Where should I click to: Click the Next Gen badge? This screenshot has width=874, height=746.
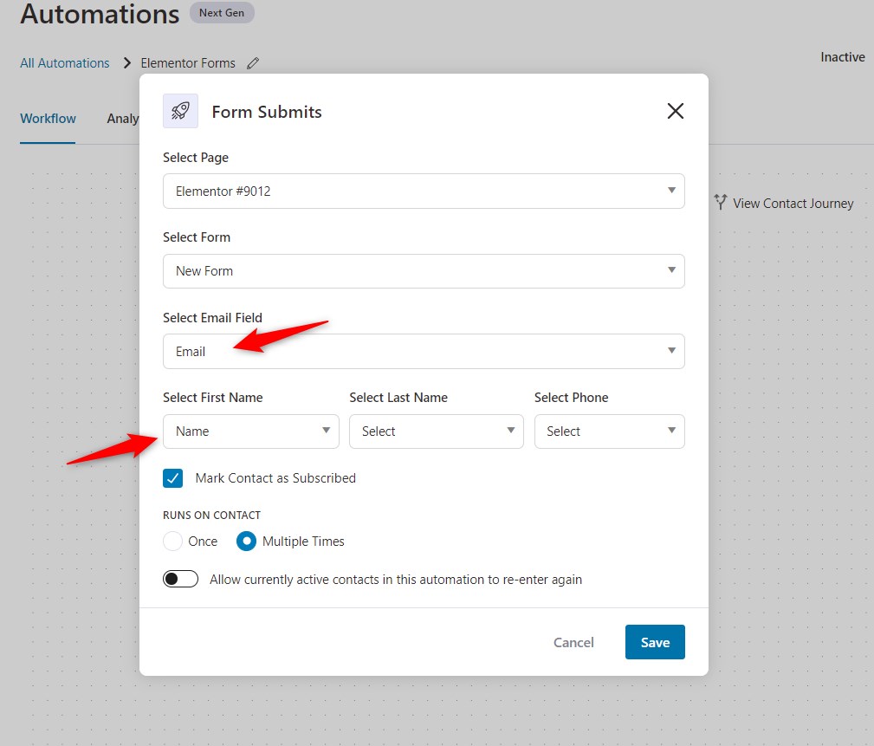coord(222,13)
